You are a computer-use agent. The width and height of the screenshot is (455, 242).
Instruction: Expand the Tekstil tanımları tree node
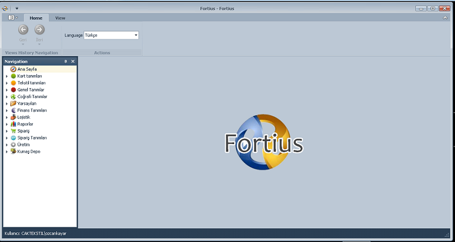7,83
